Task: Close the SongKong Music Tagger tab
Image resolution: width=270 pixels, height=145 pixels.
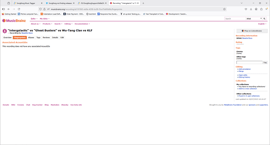Action: tap(41, 3)
